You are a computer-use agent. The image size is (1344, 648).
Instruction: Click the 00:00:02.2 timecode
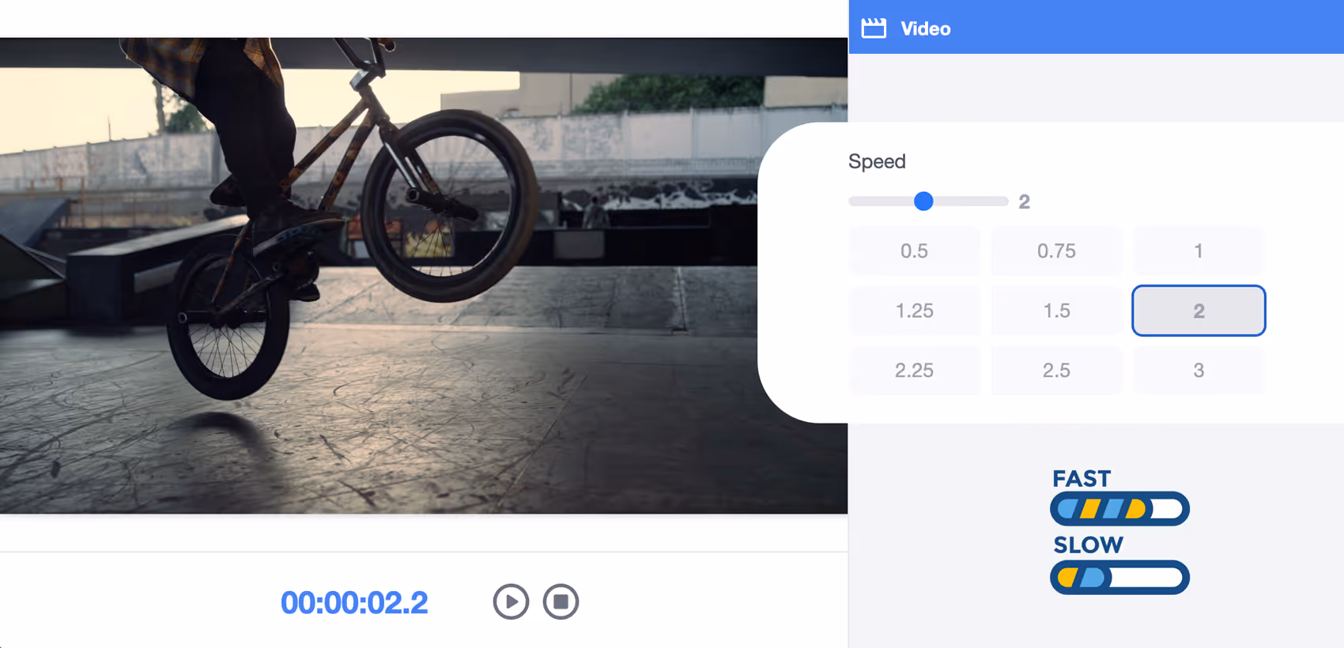click(354, 603)
